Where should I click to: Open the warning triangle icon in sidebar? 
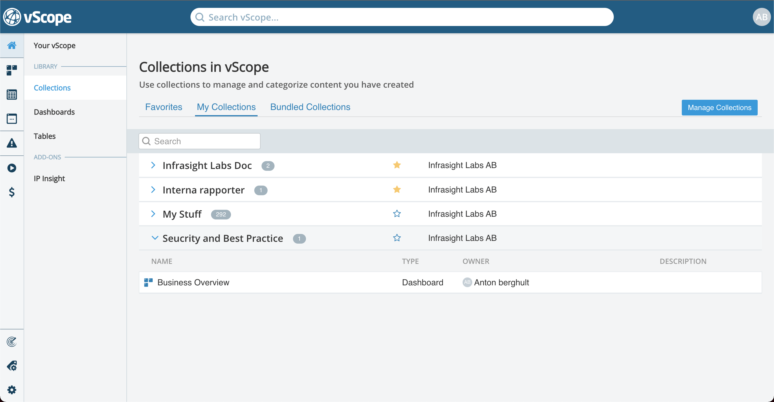point(12,143)
